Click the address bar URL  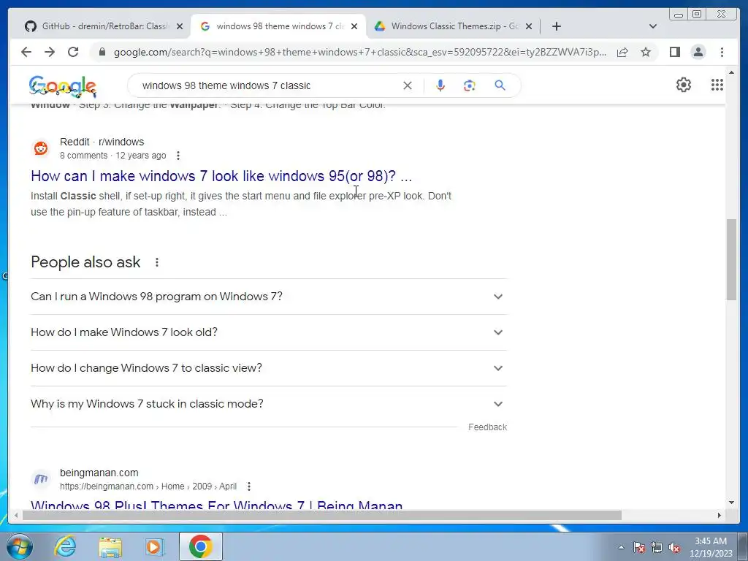[359, 52]
